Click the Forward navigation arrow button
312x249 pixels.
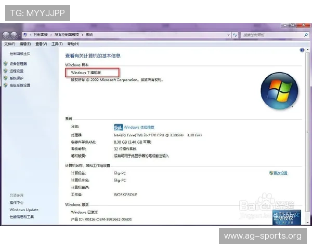pyautogui.click(x=14, y=35)
